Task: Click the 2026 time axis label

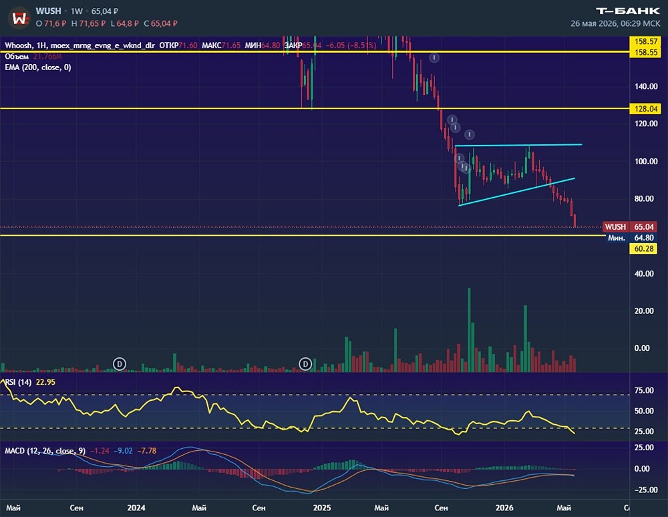Action: 504,508
